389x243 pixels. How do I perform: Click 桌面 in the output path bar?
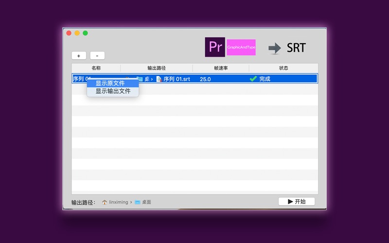146,202
